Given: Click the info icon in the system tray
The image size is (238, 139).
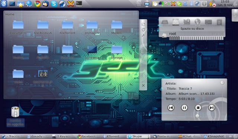Looking at the screenshot, I should tap(204, 4).
